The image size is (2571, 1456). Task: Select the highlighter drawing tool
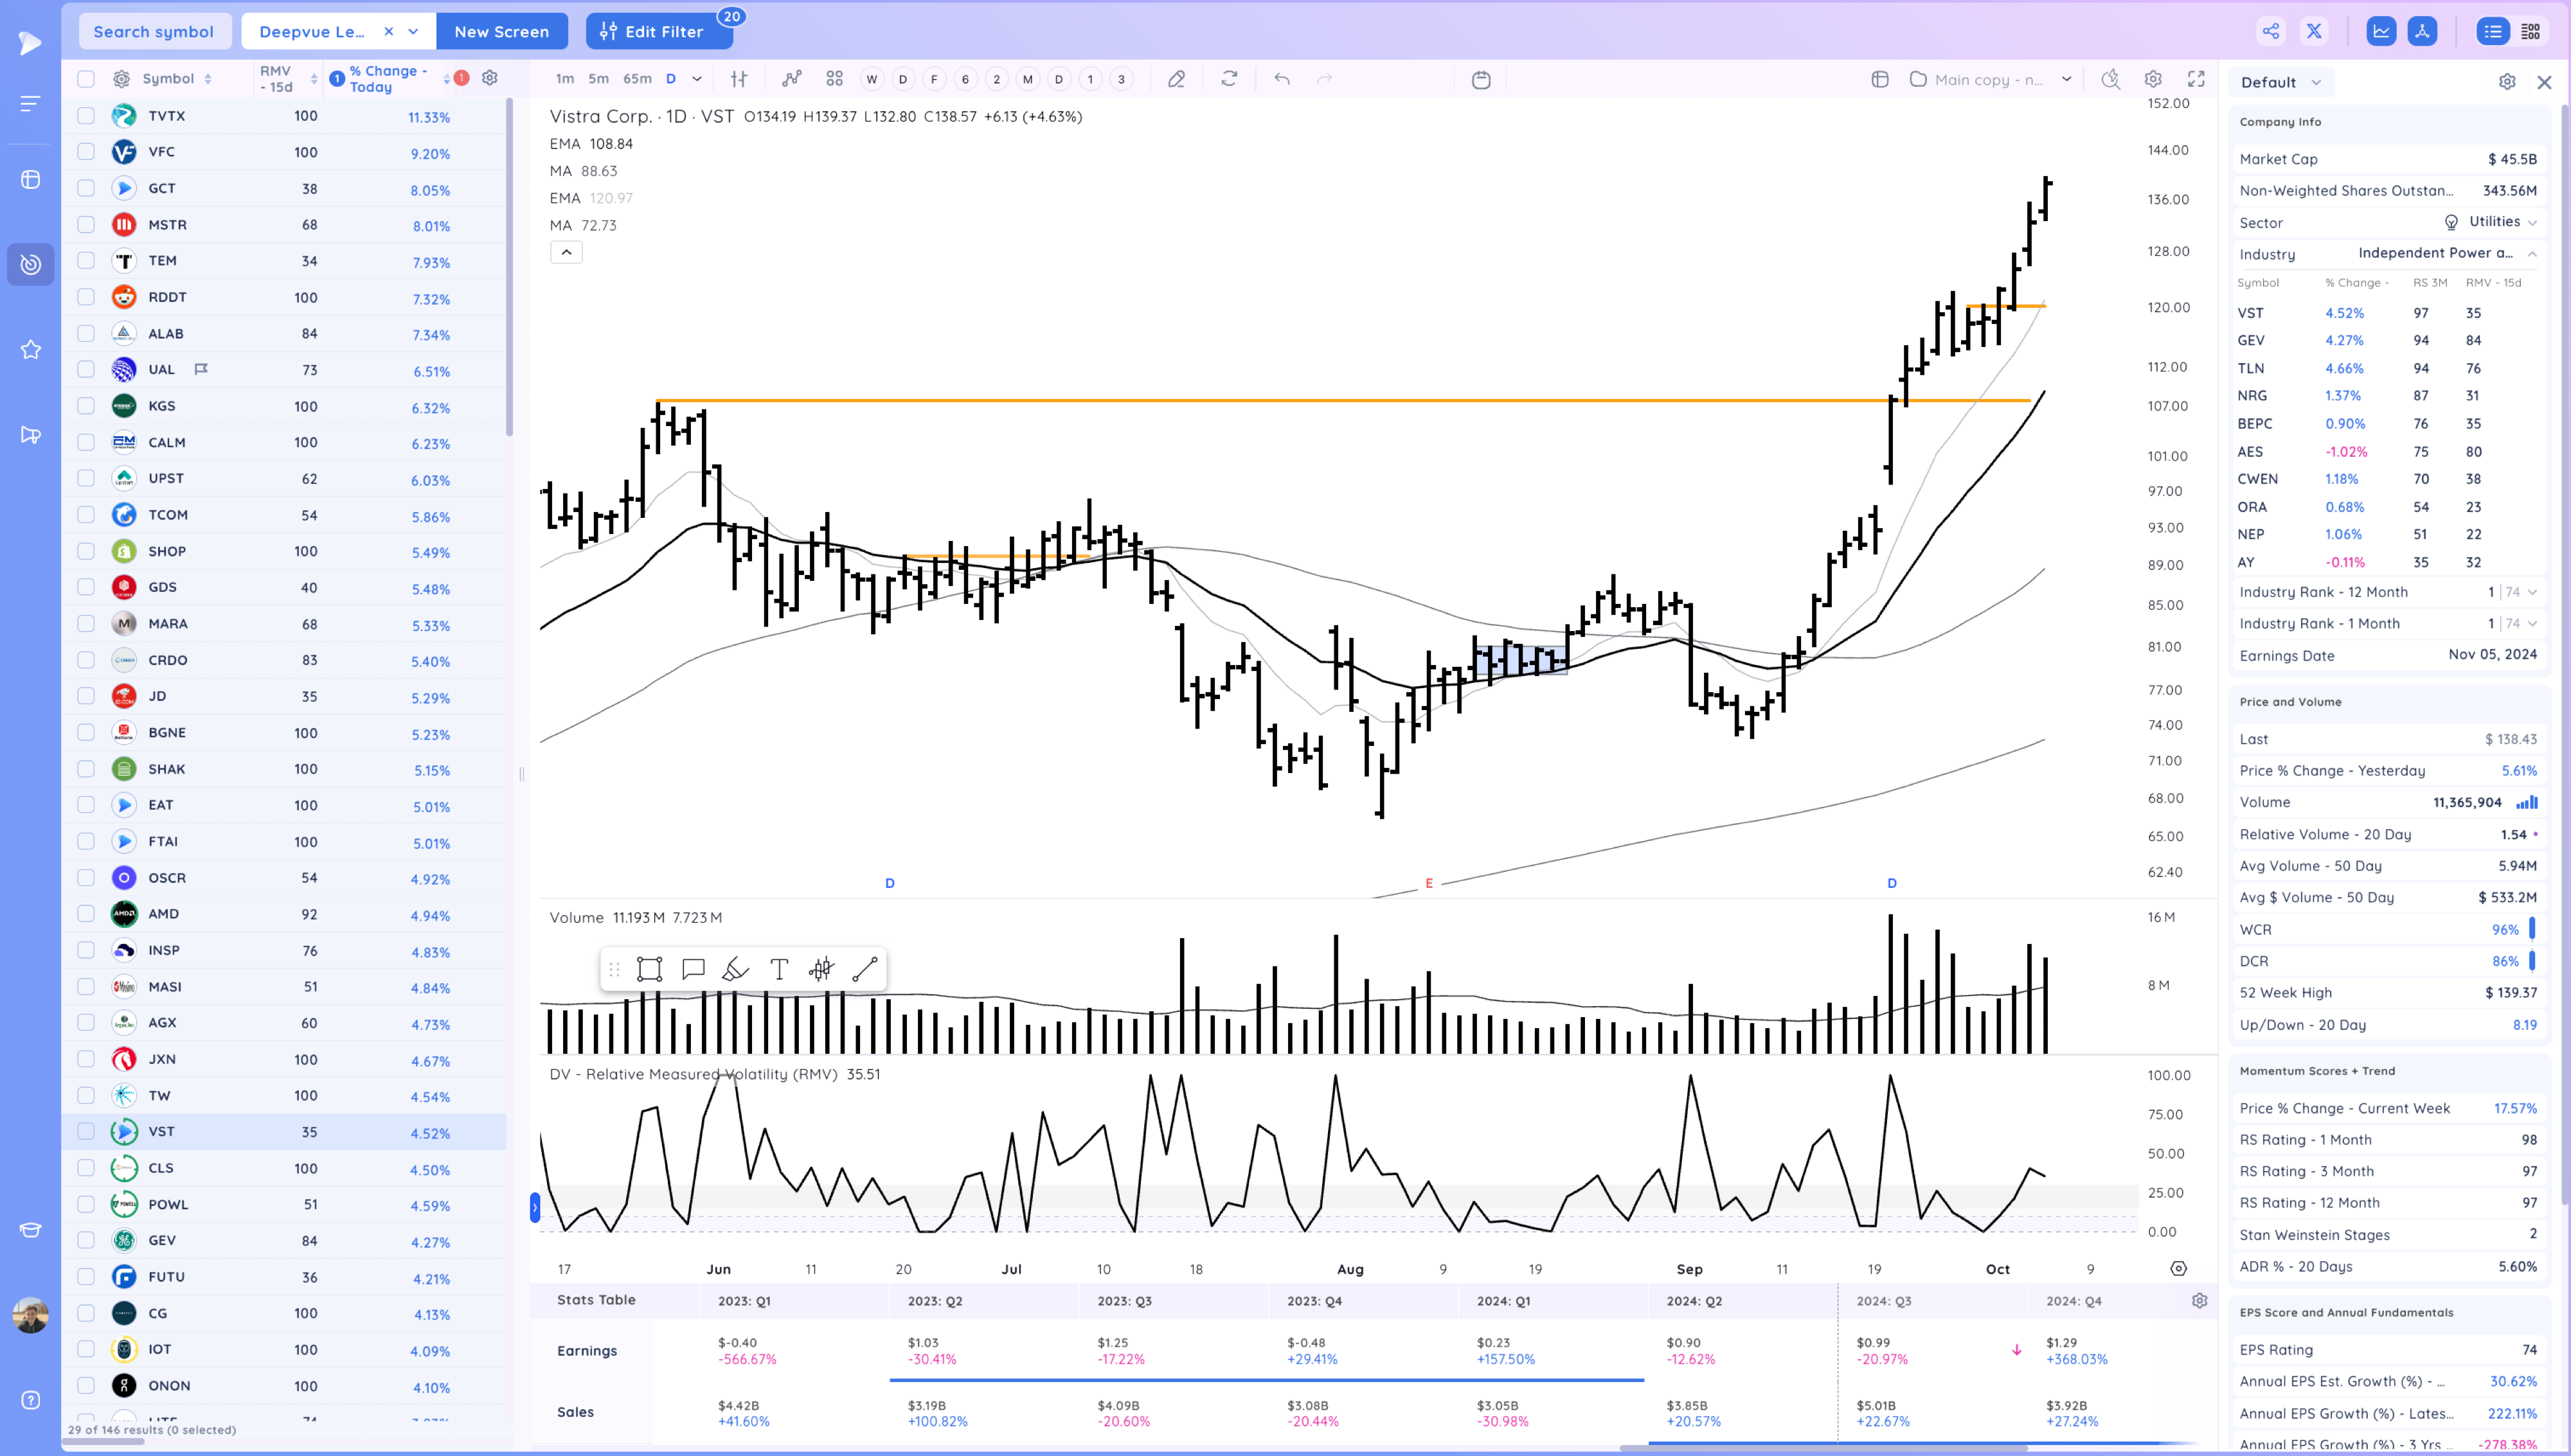point(735,968)
